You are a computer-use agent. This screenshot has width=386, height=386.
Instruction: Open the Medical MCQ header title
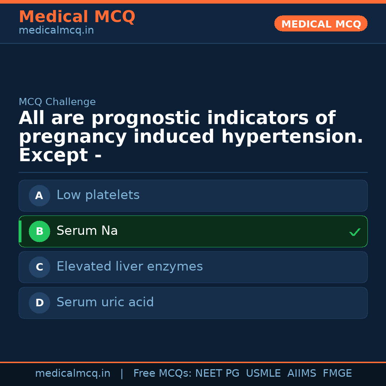click(77, 17)
